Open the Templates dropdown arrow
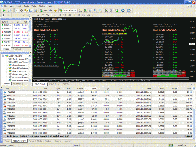Image resolution: width=196 pixels, height=147 pixels. coord(131,10)
